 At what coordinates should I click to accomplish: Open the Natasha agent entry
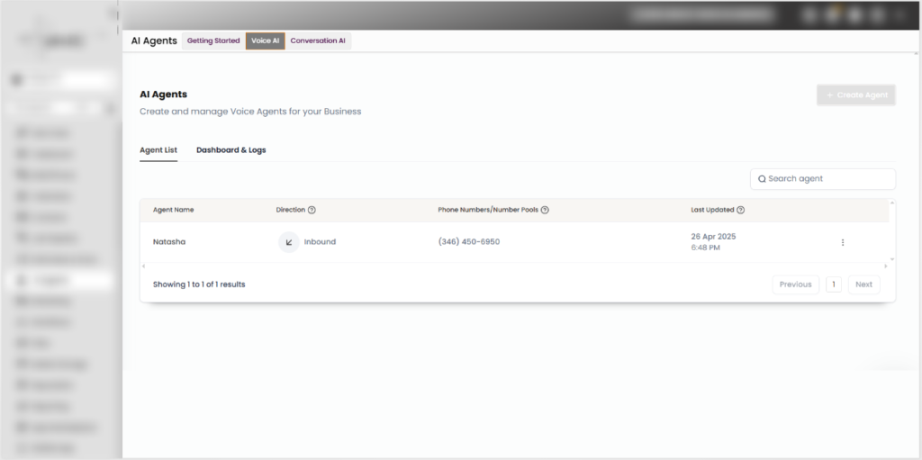169,242
